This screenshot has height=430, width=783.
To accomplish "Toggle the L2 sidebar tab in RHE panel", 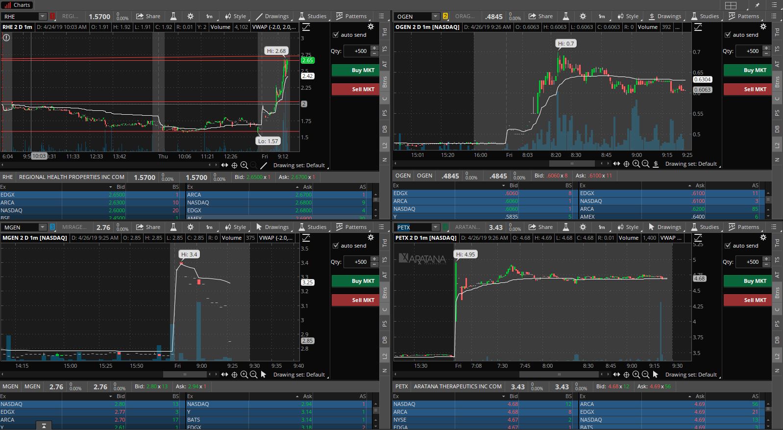I will (x=385, y=146).
